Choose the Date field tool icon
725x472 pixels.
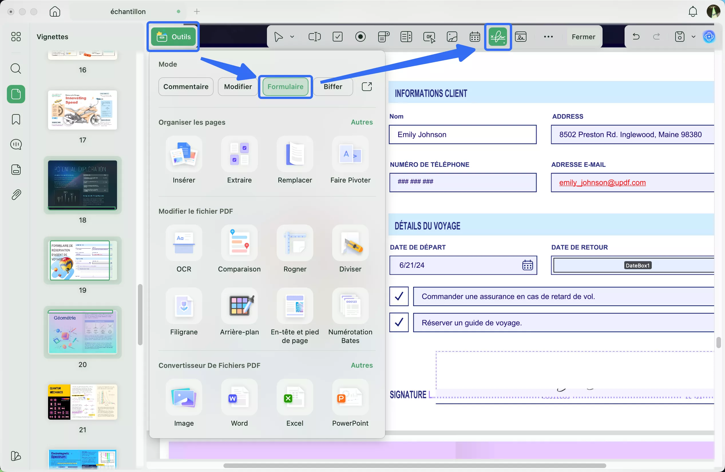[475, 37]
